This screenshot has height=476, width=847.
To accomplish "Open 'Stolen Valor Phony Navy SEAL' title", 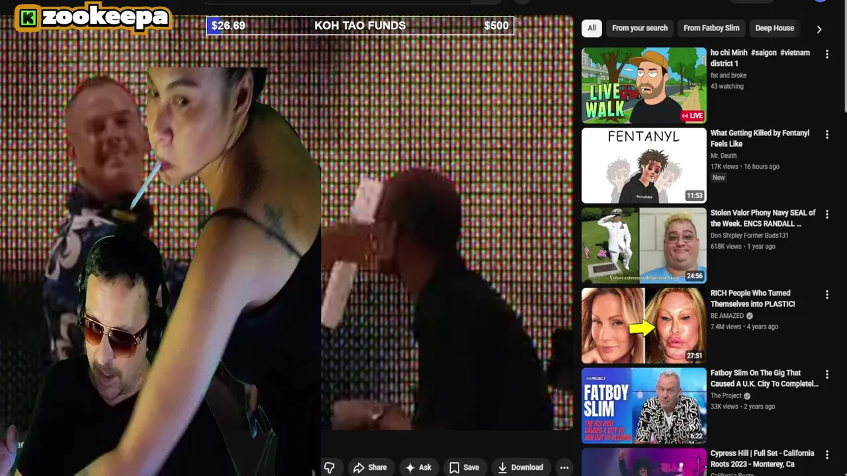I will click(x=763, y=218).
